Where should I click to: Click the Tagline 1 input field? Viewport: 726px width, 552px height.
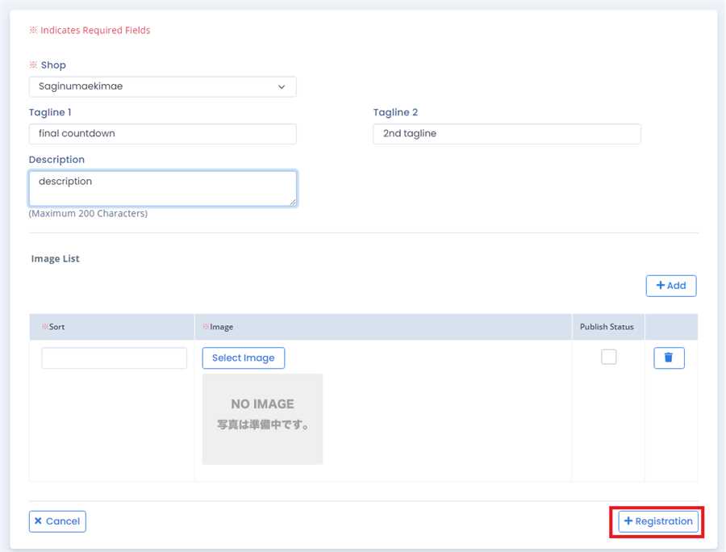162,134
